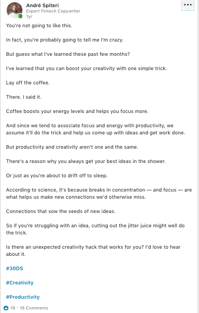This screenshot has height=313, width=199.
Task: Click the blue like reaction icon
Action: click(x=6, y=308)
